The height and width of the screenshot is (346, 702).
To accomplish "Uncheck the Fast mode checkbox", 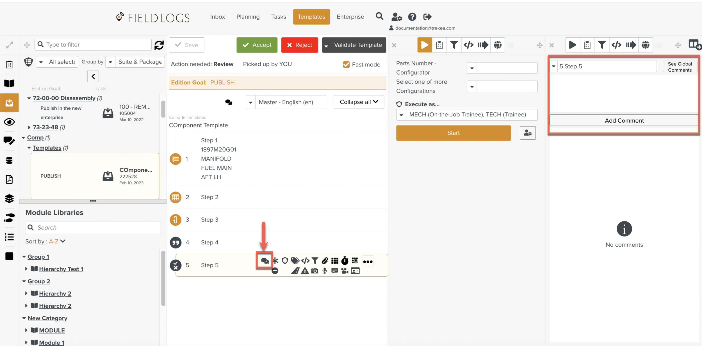I will click(346, 65).
